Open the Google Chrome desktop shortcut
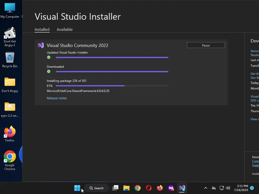Image resolution: width=259 pixels, height=194 pixels. coord(10,160)
